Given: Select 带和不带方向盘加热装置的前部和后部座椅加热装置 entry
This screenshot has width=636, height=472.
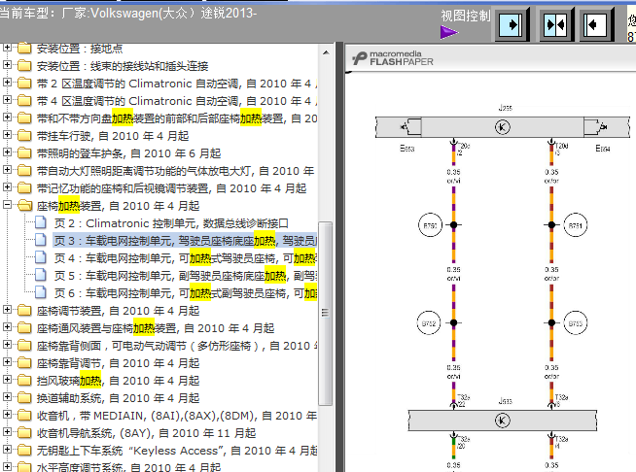Looking at the screenshot, I should 176,118.
